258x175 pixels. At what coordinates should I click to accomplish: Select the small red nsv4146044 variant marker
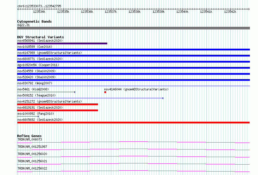(105, 92)
